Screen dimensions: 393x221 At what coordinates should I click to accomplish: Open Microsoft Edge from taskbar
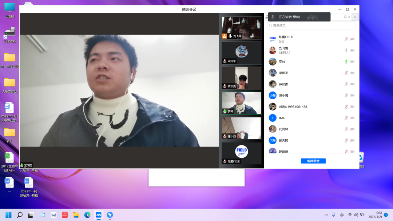[x=87, y=215]
